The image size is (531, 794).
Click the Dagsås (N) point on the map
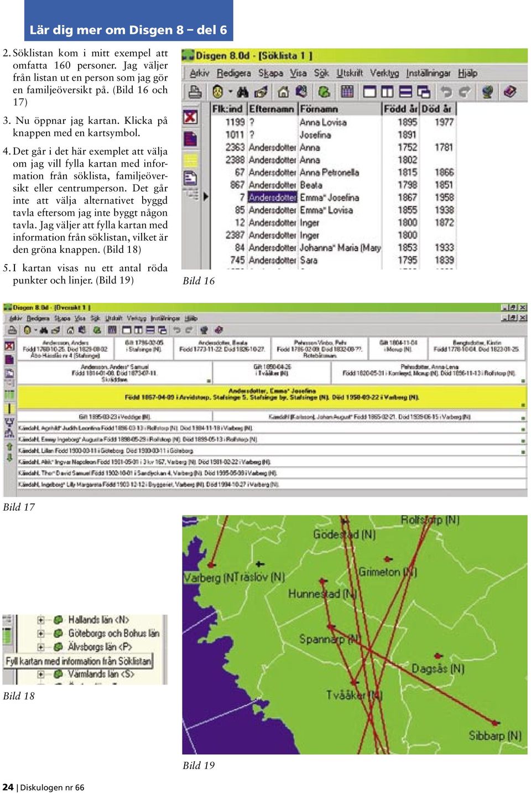tap(438, 656)
